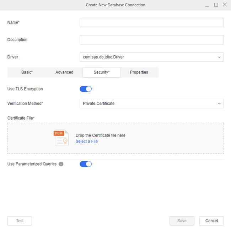The image size is (231, 233).
Task: Click into the Description text field
Action: coord(151,40)
